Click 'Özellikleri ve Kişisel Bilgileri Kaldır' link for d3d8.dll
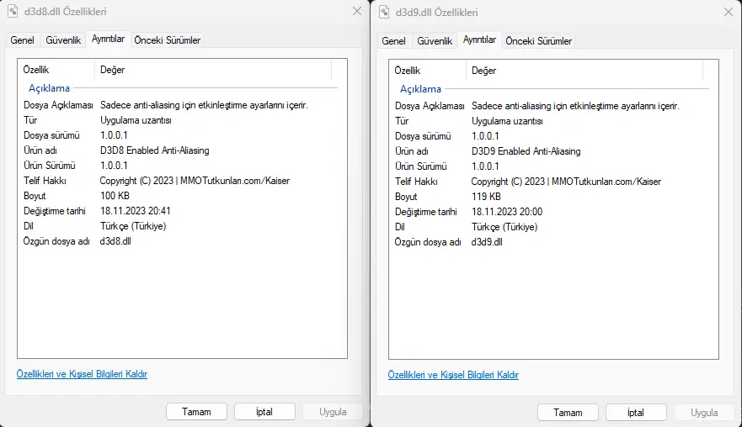This screenshot has width=742, height=427. pyautogui.click(x=82, y=374)
